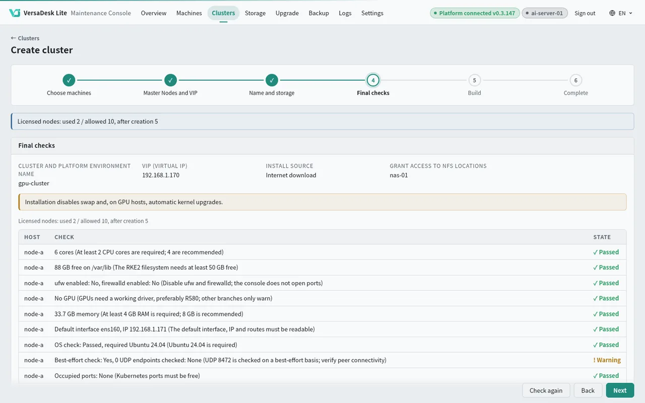Click the Warning state for UDP check
Image resolution: width=645 pixels, height=403 pixels.
click(607, 360)
